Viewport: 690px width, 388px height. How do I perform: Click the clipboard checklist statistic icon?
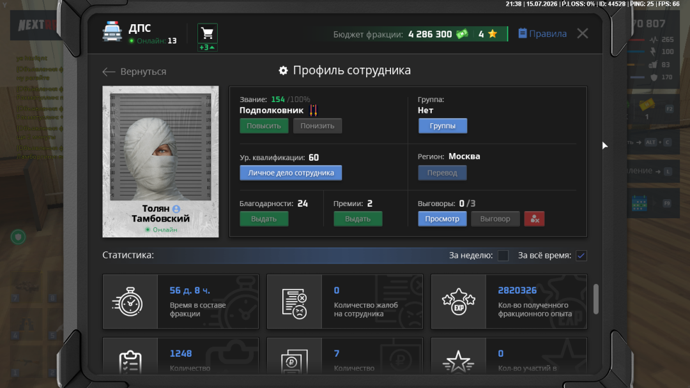130,362
